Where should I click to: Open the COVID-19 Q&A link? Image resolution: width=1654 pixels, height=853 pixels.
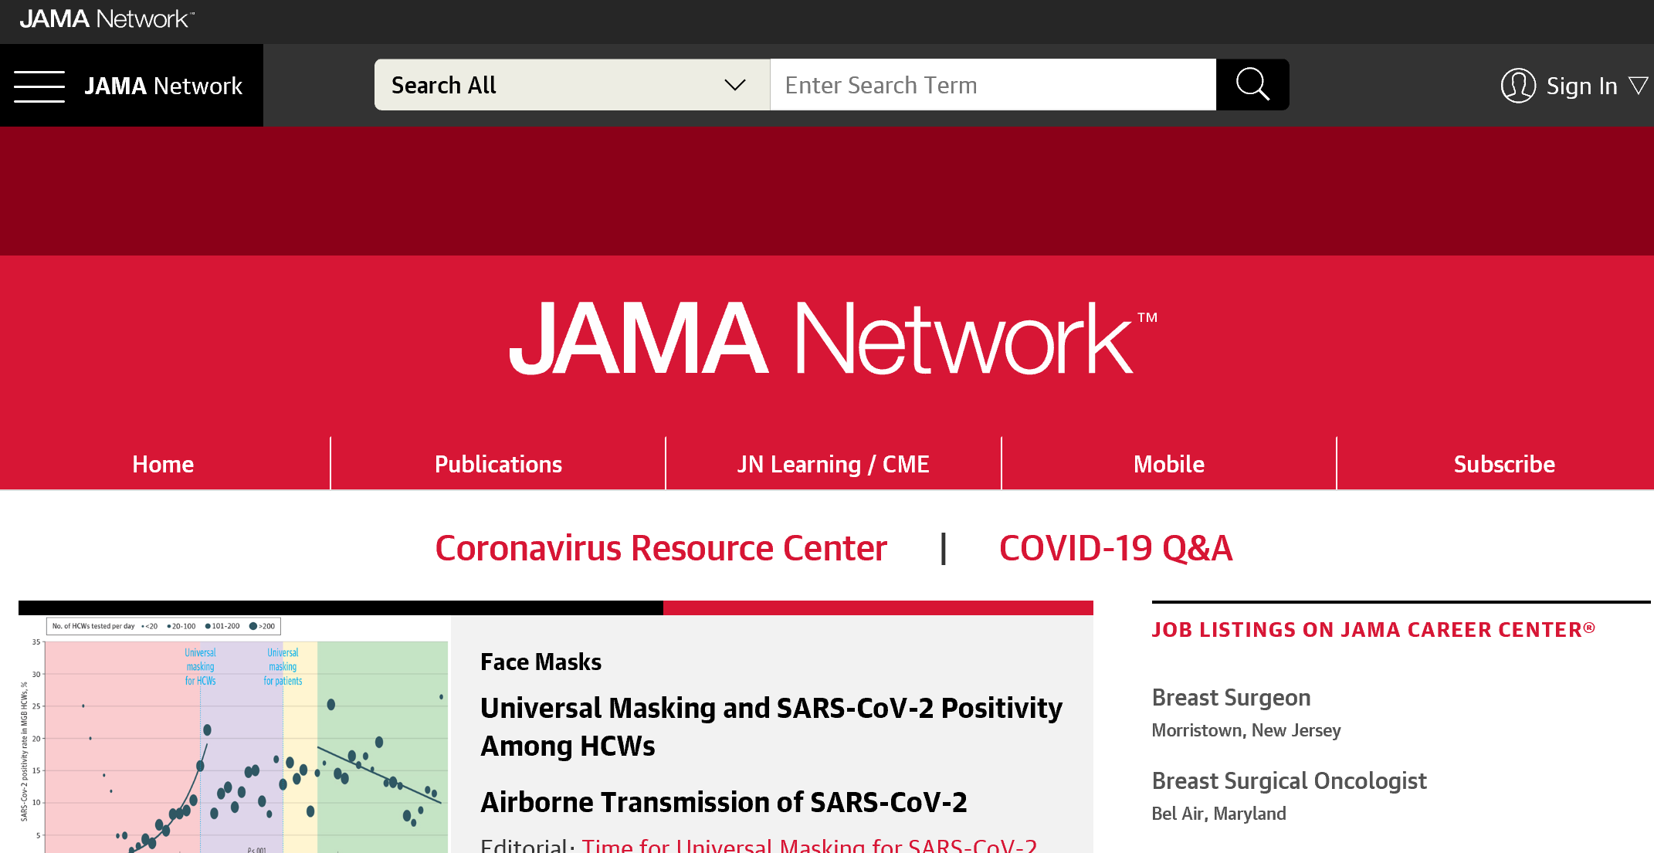1116,549
